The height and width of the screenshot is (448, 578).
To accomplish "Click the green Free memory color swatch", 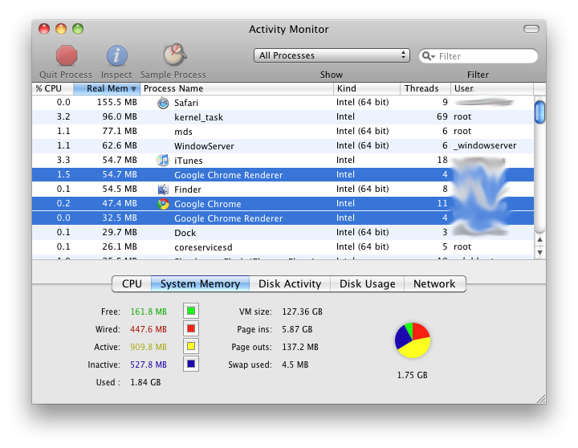I will (191, 311).
